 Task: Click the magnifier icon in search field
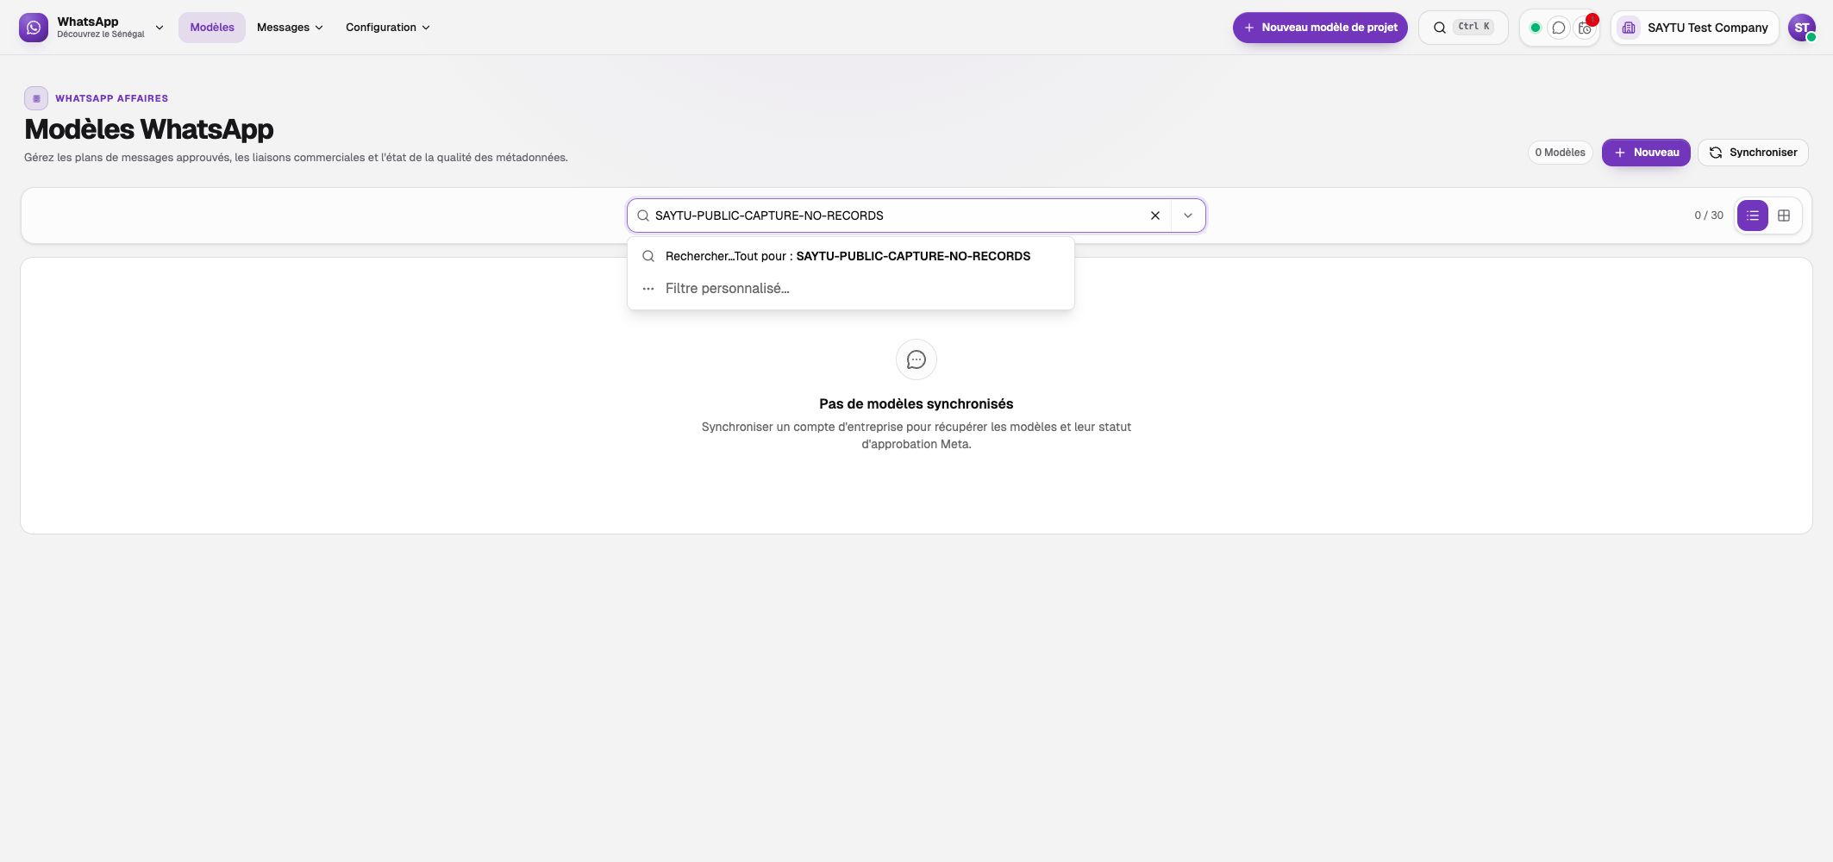(643, 215)
